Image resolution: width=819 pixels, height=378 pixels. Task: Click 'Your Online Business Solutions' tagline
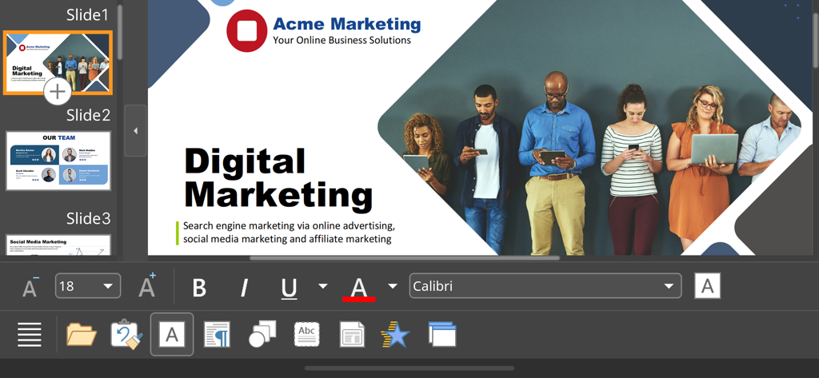point(342,40)
